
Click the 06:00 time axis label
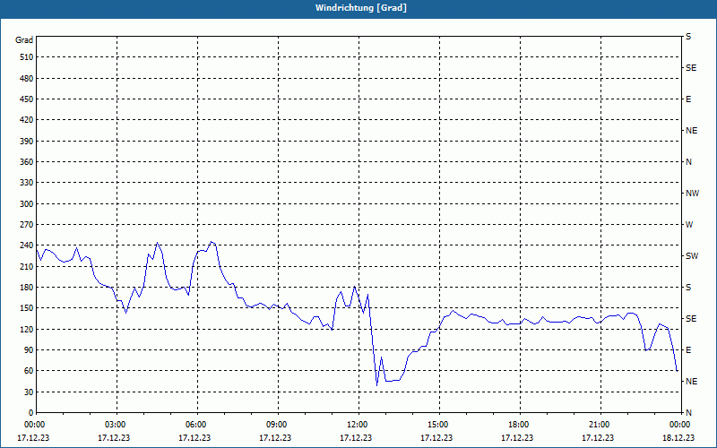pyautogui.click(x=195, y=425)
